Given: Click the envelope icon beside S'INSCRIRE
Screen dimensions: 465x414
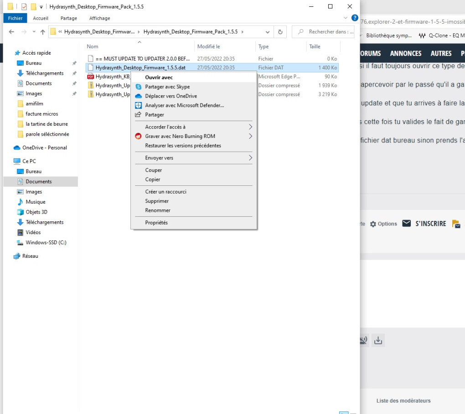Looking at the screenshot, I should point(406,224).
